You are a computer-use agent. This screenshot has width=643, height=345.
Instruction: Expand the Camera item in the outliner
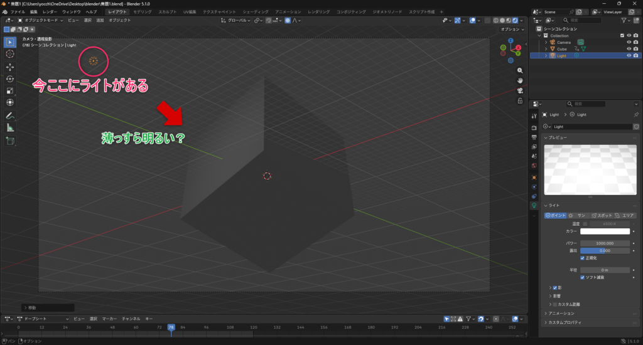coord(546,42)
